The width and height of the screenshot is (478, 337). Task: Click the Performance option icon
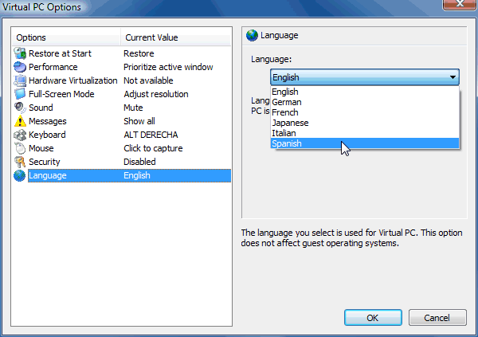click(20, 67)
